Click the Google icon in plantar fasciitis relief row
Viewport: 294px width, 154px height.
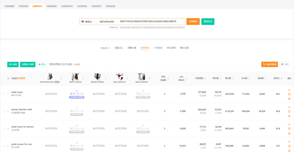pos(289,116)
